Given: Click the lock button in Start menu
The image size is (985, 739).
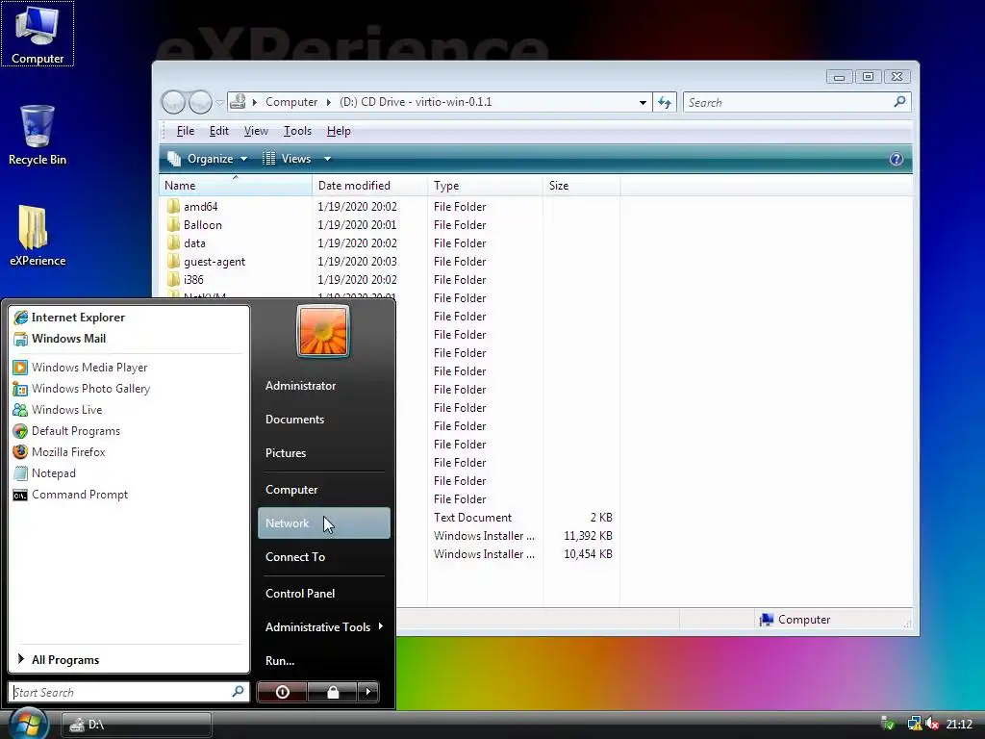Looking at the screenshot, I should (x=332, y=692).
